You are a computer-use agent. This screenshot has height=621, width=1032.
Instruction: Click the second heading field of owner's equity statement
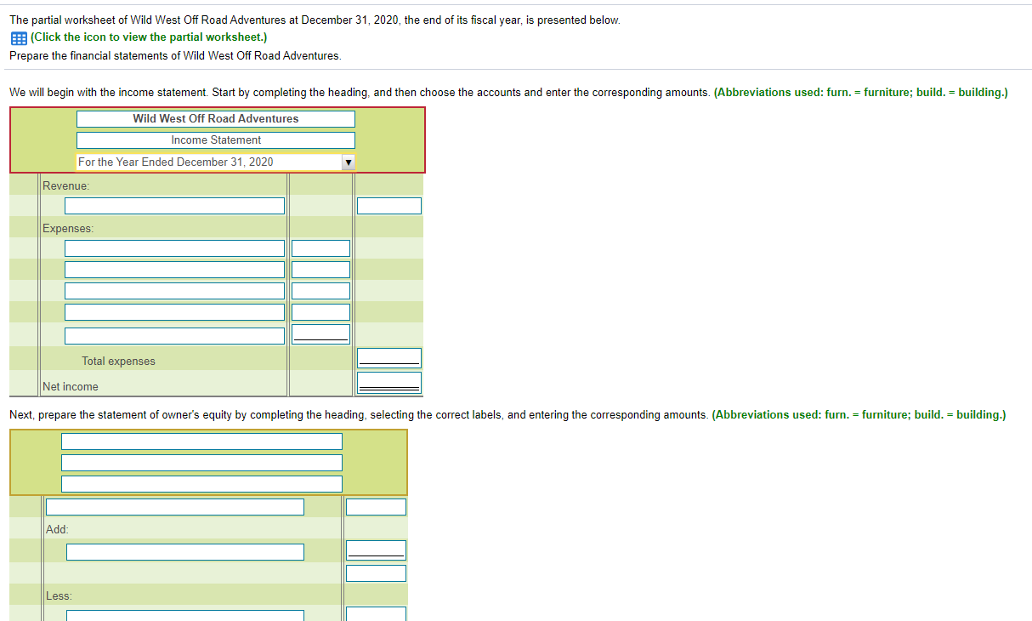coord(201,463)
